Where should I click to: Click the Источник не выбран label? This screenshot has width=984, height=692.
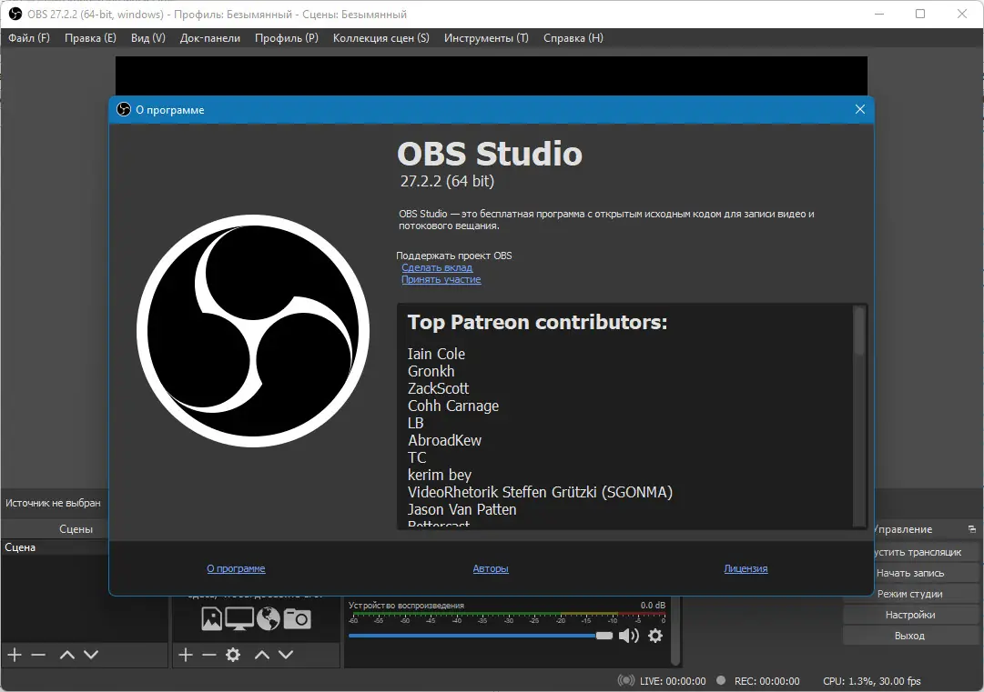(53, 503)
